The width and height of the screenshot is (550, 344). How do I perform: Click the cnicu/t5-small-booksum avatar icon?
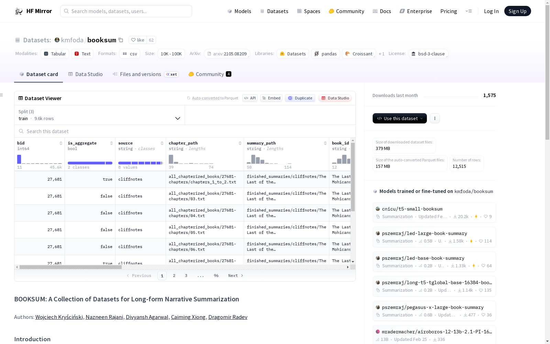click(x=378, y=209)
